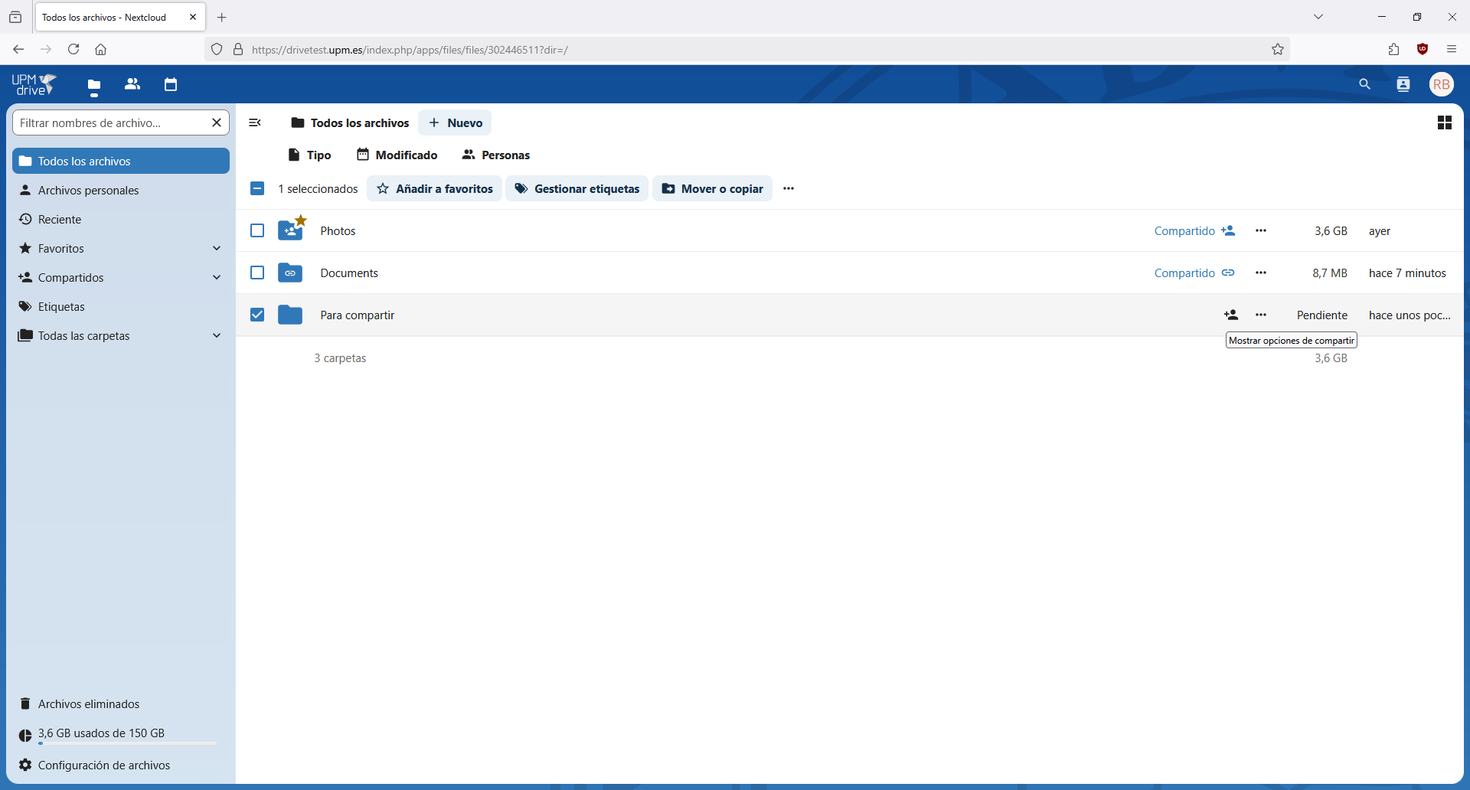The width and height of the screenshot is (1470, 790).
Task: Click Todos los archivos breadcrumb
Action: (x=351, y=122)
